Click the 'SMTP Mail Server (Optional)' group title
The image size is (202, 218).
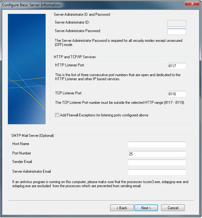32,136
